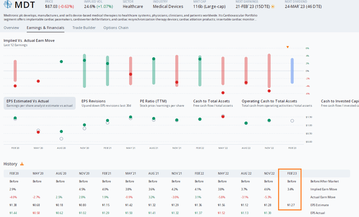Click the FEB'23 column header in History

click(292, 173)
